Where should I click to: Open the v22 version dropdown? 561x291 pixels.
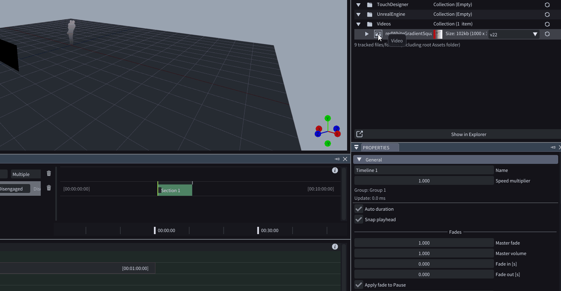513,34
